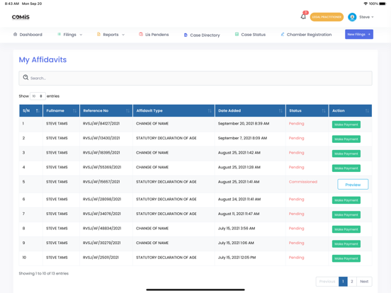This screenshot has width=391, height=293.
Task: Make Payment for RVSJ/AF/84127/2021
Action: point(346,125)
